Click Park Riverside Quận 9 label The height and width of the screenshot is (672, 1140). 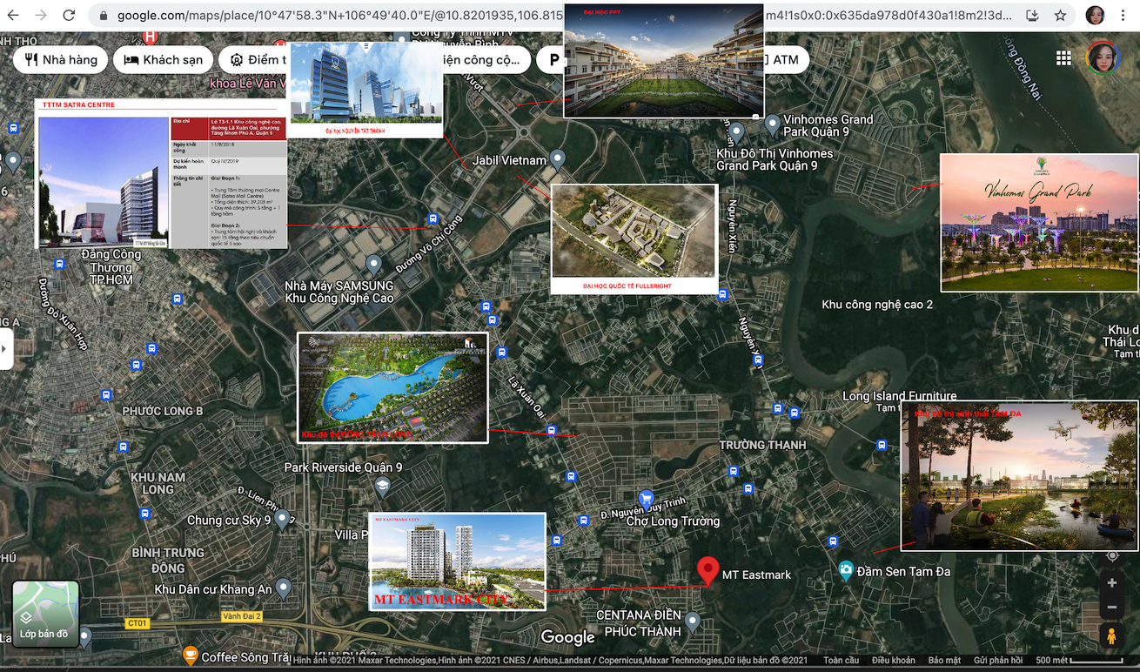pos(343,467)
